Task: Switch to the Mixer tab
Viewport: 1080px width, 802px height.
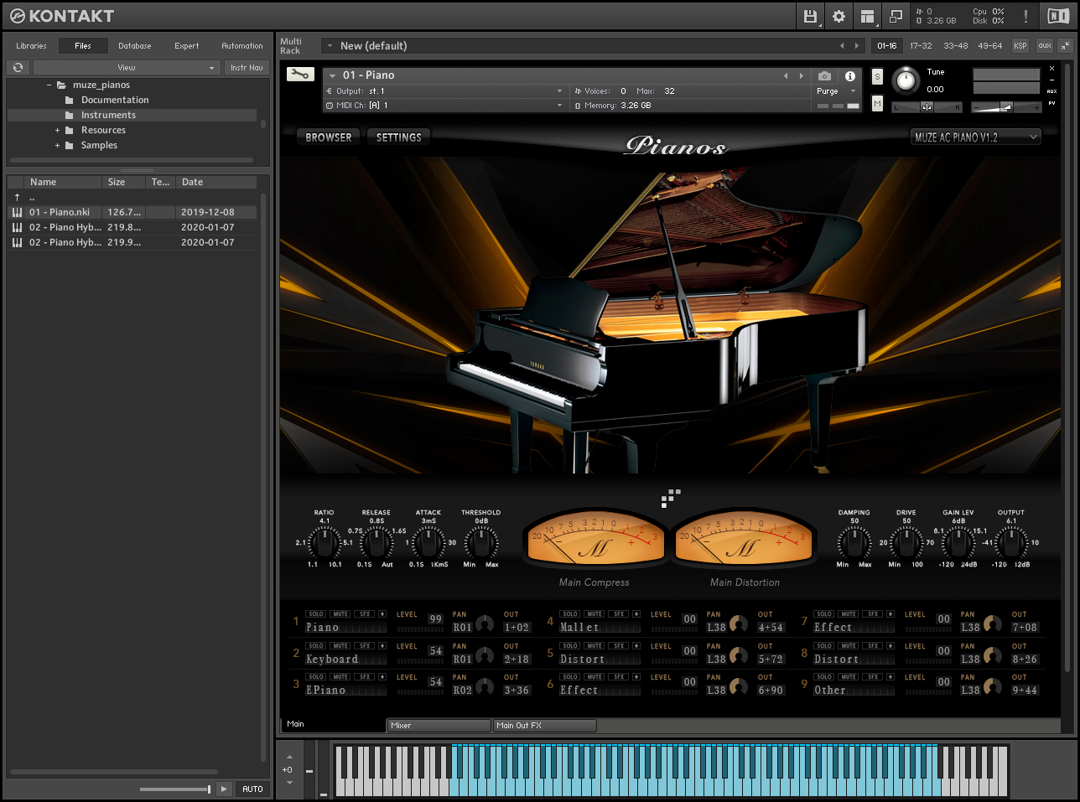Action: (x=439, y=726)
